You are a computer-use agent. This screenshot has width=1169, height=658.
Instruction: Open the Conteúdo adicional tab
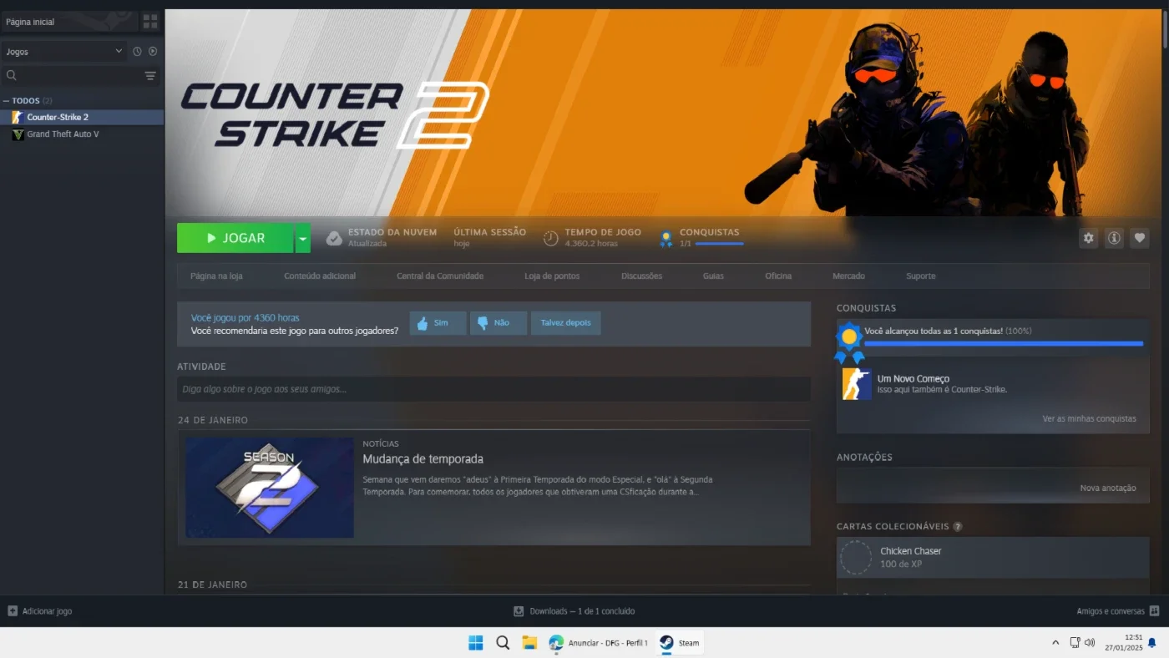320,276
